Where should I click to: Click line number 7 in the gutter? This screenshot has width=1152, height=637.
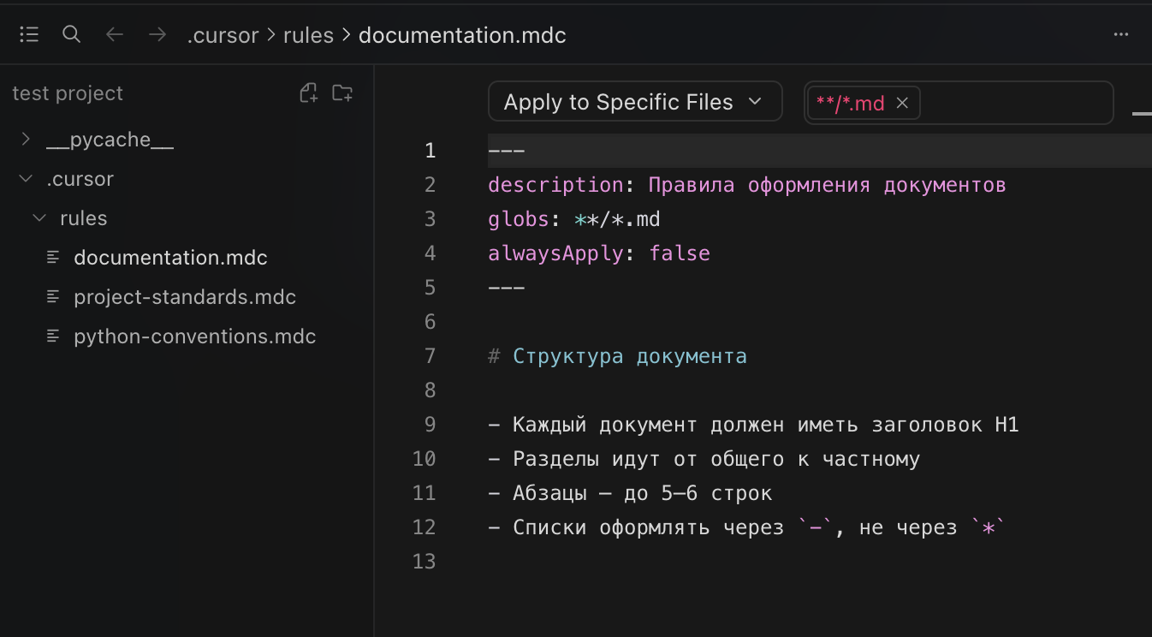430,356
